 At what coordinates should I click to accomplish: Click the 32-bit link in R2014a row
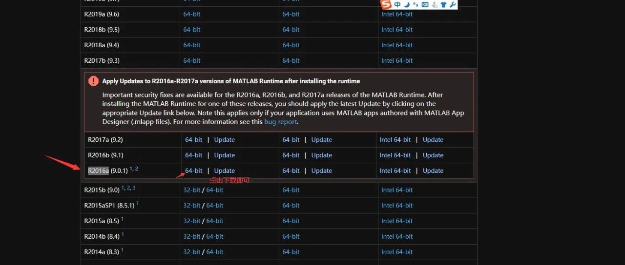[x=192, y=252]
